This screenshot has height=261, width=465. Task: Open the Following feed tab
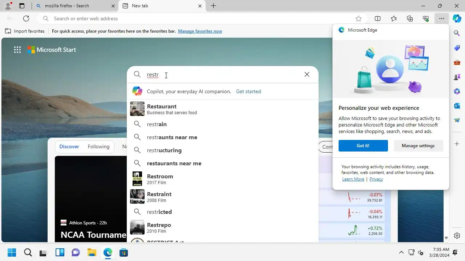[x=98, y=146]
